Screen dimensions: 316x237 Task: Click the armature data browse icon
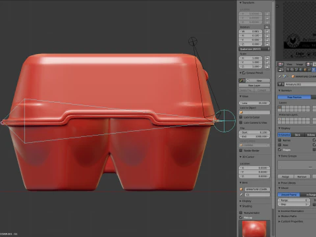(x=280, y=84)
